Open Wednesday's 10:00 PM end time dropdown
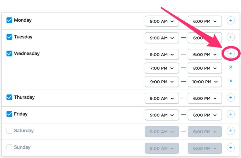Viewport: 241px width, 158px height. pos(205,82)
